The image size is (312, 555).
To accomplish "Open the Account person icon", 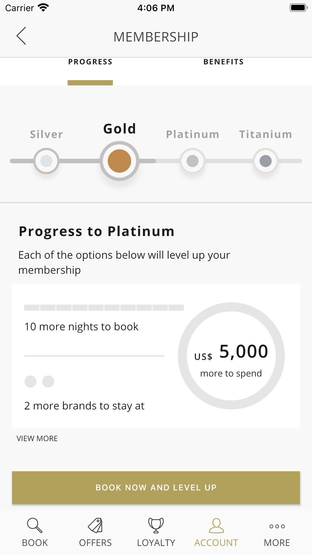I will coord(216,525).
